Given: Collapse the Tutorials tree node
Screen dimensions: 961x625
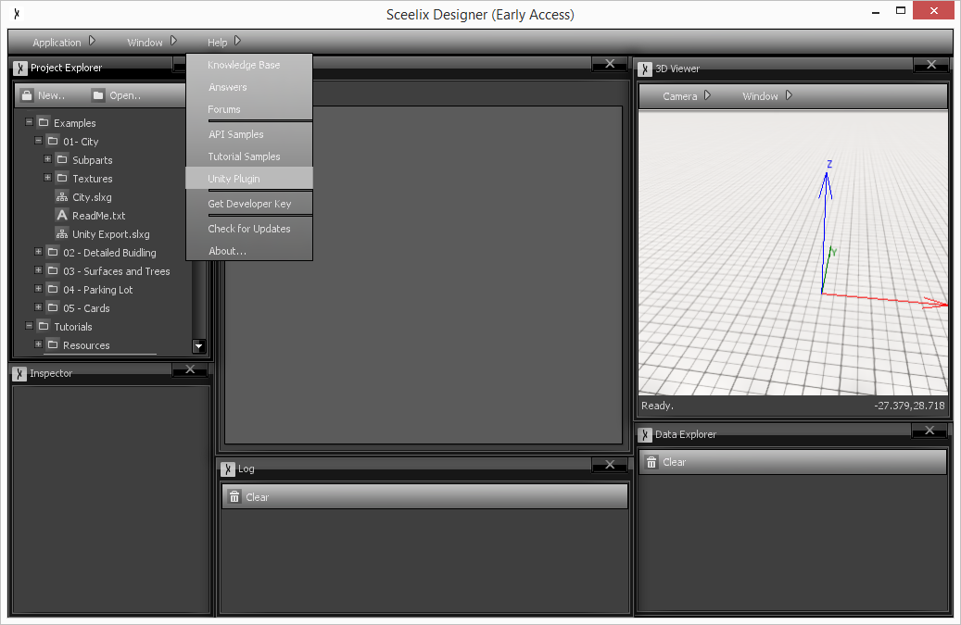Looking at the screenshot, I should point(29,325).
